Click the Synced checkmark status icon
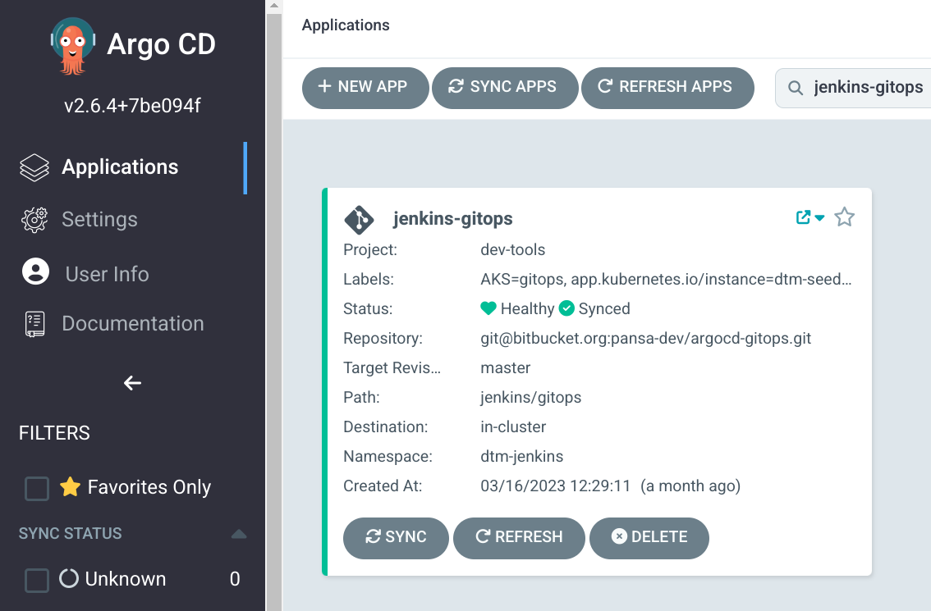This screenshot has height=611, width=931. [x=566, y=308]
